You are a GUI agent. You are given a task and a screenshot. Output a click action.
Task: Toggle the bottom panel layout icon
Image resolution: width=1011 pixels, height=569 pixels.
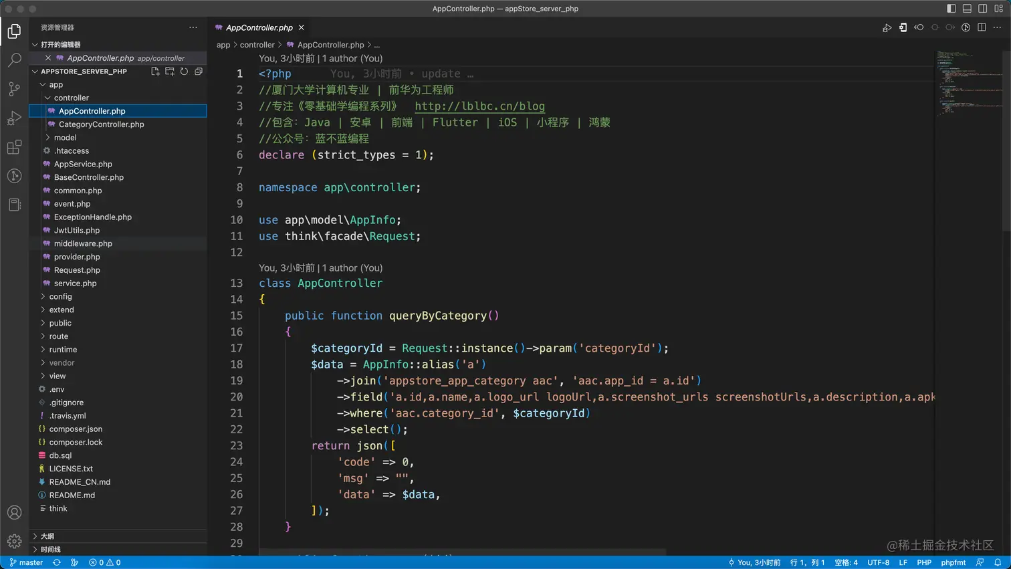click(967, 9)
